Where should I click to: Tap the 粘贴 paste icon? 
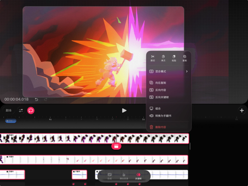(174, 58)
